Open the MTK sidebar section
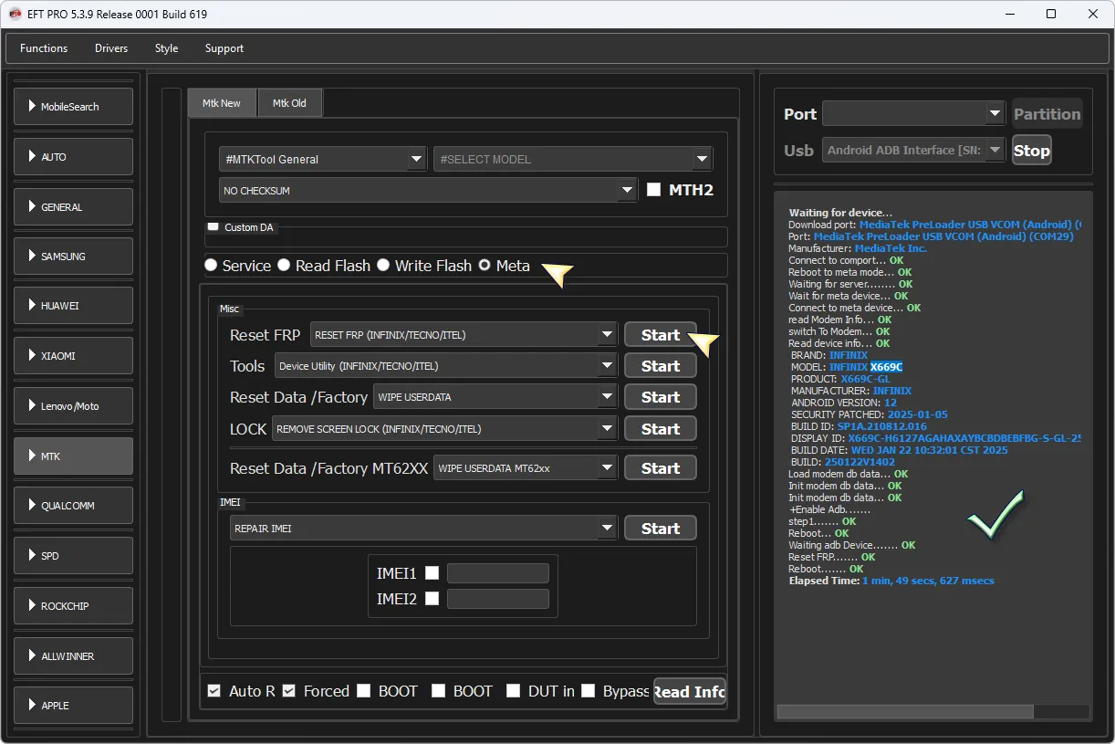The width and height of the screenshot is (1115, 744). coord(73,456)
